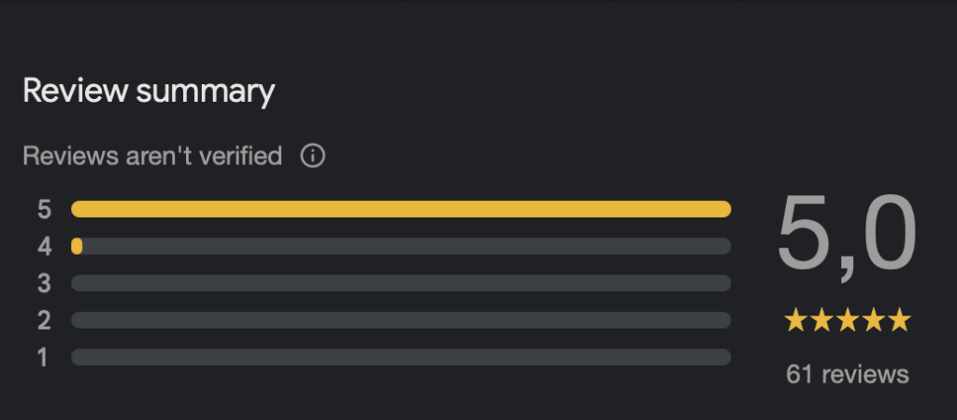Open the "61 reviews" link
The image size is (957, 420).
(847, 374)
